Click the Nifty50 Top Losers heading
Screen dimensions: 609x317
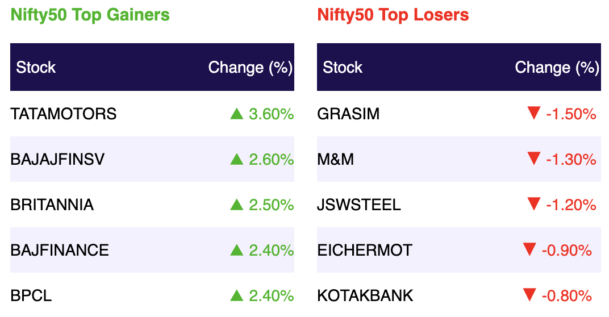click(x=393, y=15)
